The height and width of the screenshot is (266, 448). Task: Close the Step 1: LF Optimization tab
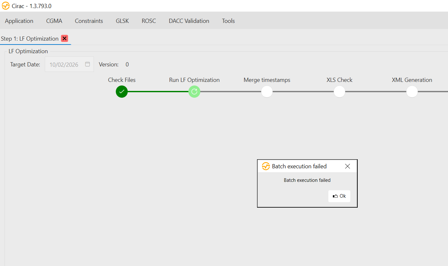(x=65, y=38)
